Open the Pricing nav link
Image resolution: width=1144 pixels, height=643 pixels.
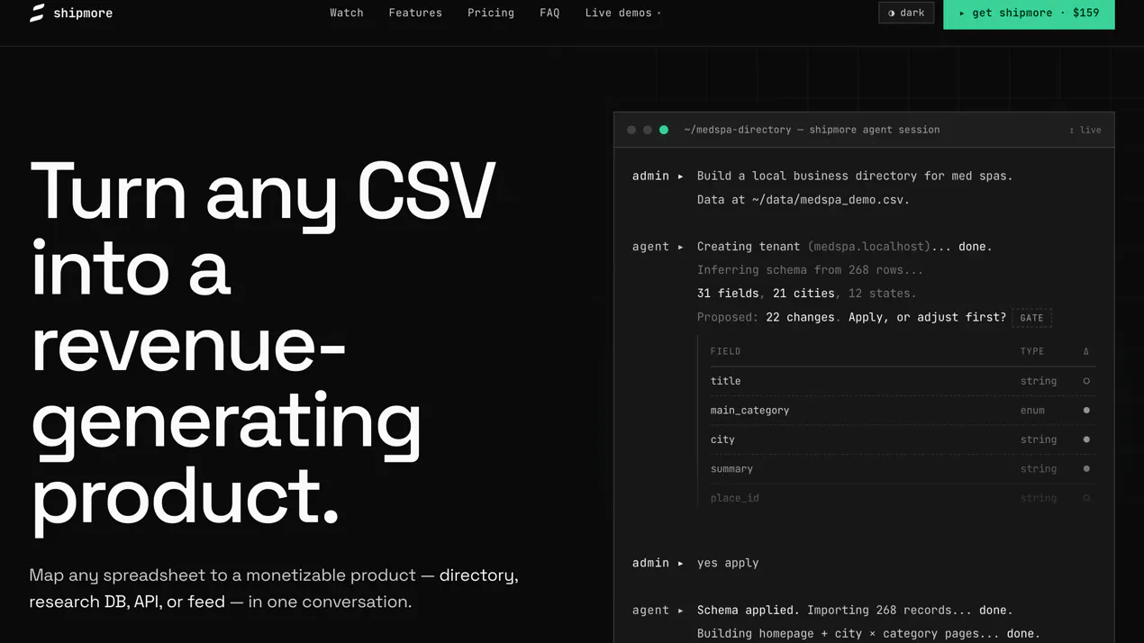tap(491, 13)
